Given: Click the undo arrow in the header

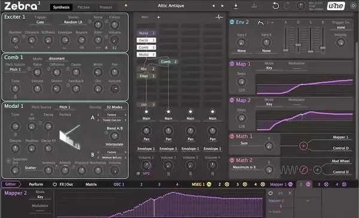Looking at the screenshot, I should tap(276, 6).
